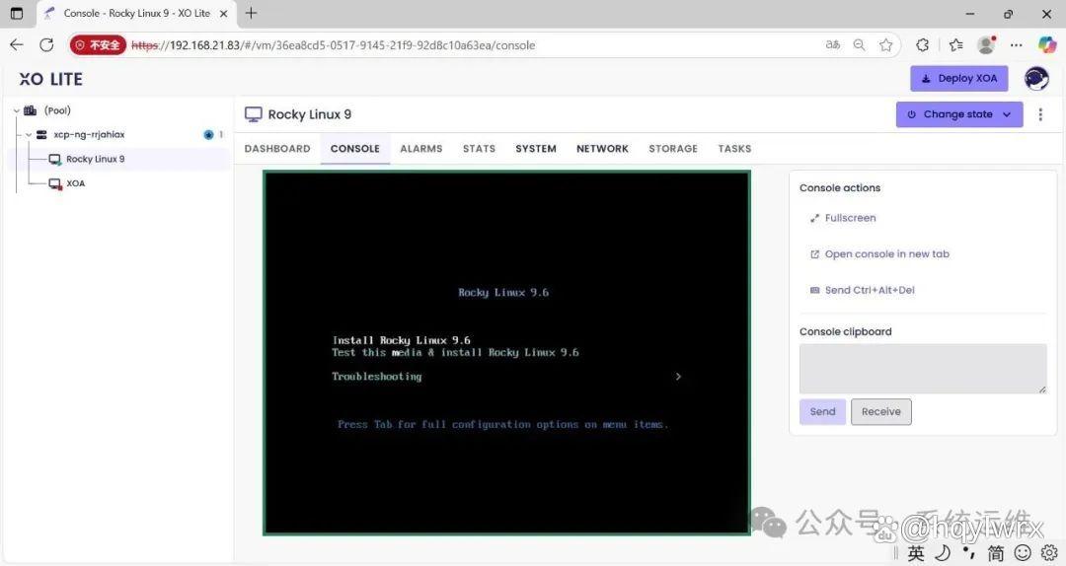Click Send Ctrl+Alt+Del action
Screen dimensions: 1066x566
862,290
